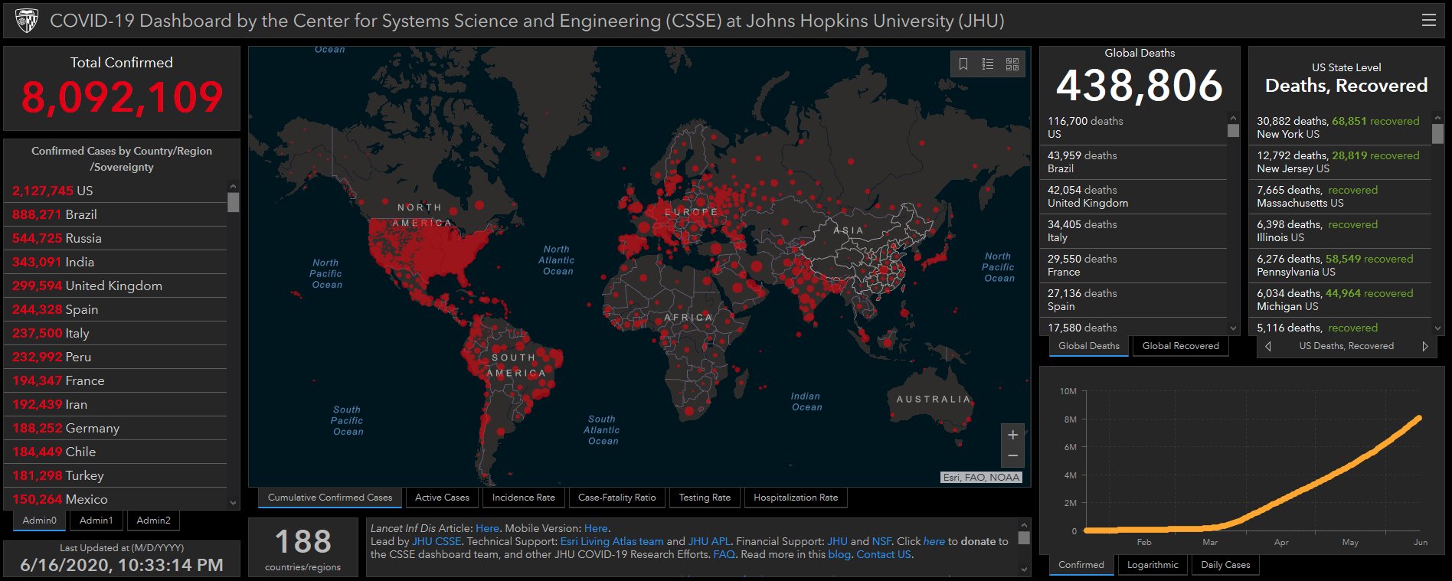The width and height of the screenshot is (1452, 581).
Task: Select Hospitalization Rate map tab
Action: pyautogui.click(x=796, y=498)
